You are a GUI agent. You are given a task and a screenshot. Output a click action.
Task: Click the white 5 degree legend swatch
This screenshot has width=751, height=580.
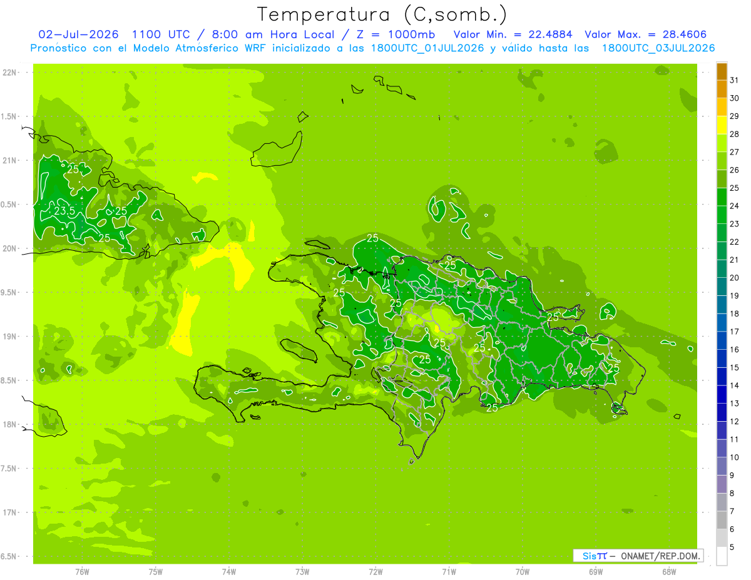(x=722, y=556)
